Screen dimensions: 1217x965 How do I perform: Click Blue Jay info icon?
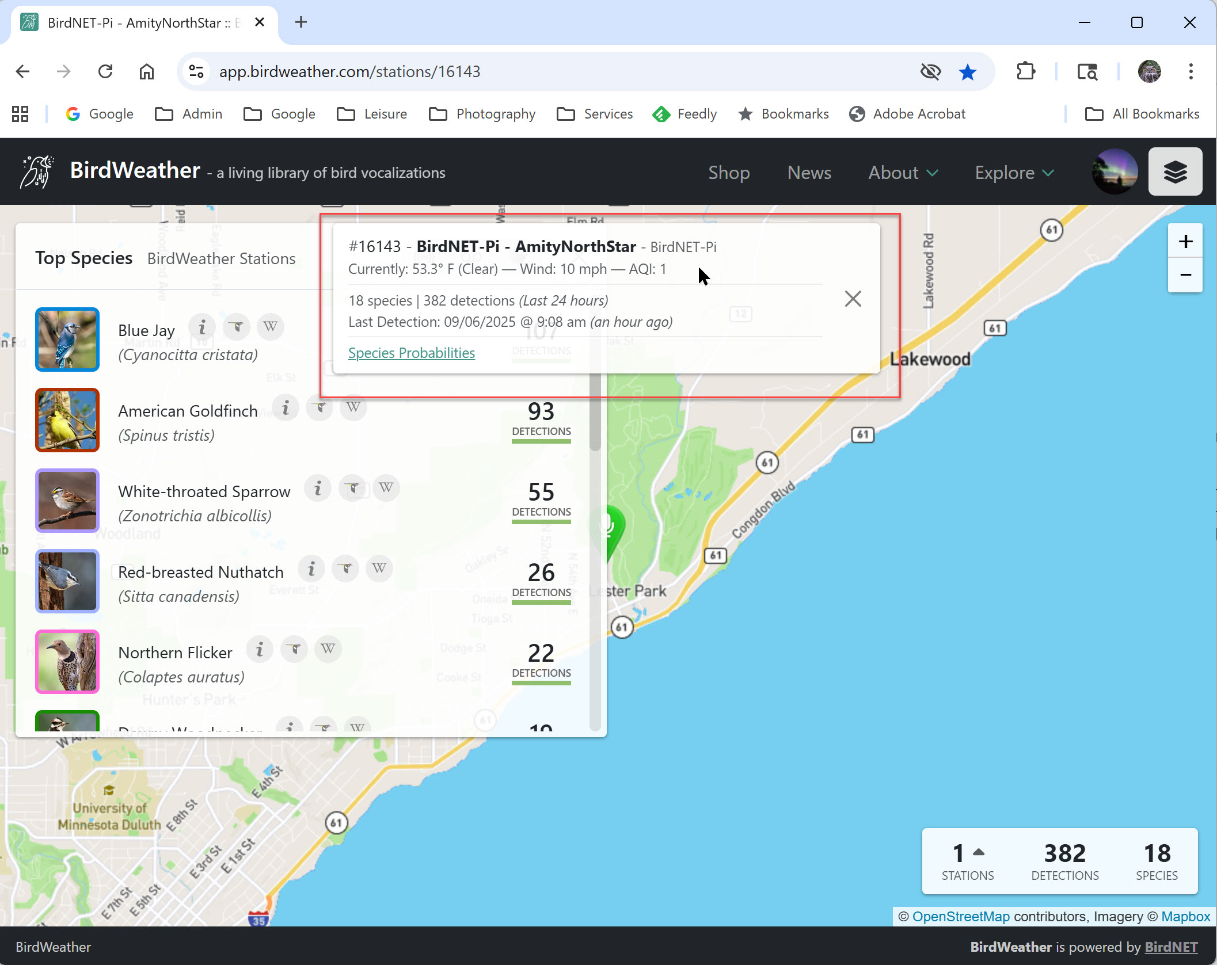point(202,327)
